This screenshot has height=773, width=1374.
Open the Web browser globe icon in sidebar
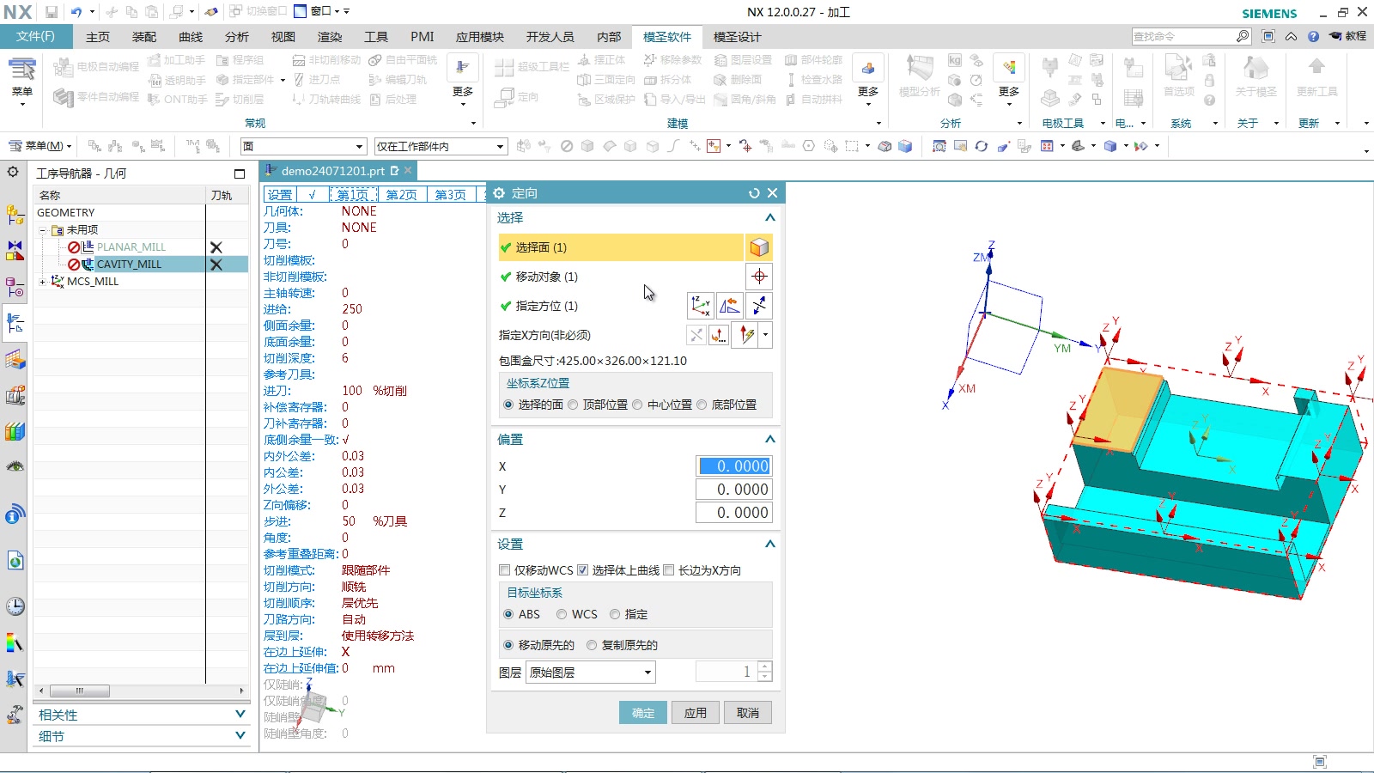tap(15, 561)
